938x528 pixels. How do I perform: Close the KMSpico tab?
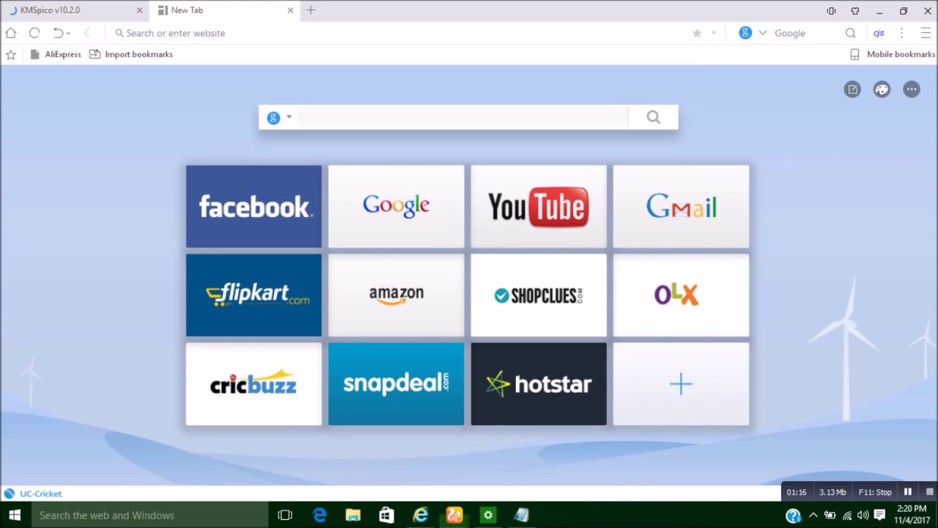[139, 10]
